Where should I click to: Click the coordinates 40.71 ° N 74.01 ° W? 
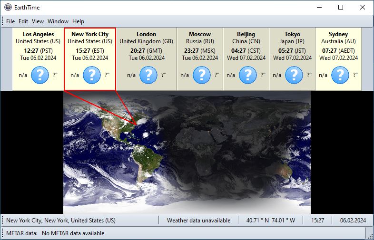pos(271,221)
